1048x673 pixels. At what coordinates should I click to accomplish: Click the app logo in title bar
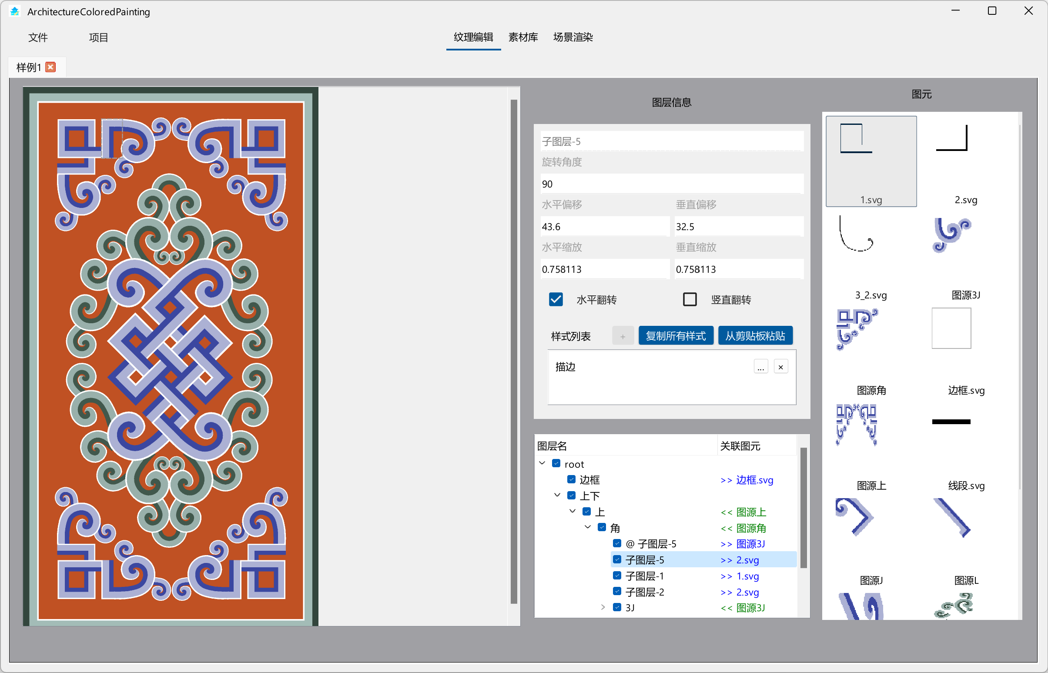15,11
